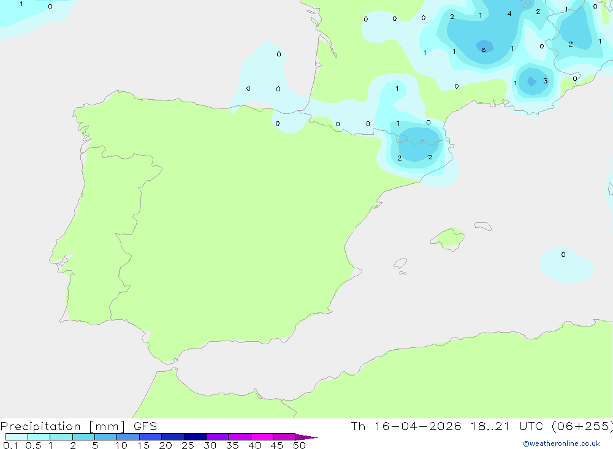The height and width of the screenshot is (449, 613).
Task: Select the 5–10 mm legend color swatch
Action: click(x=105, y=437)
